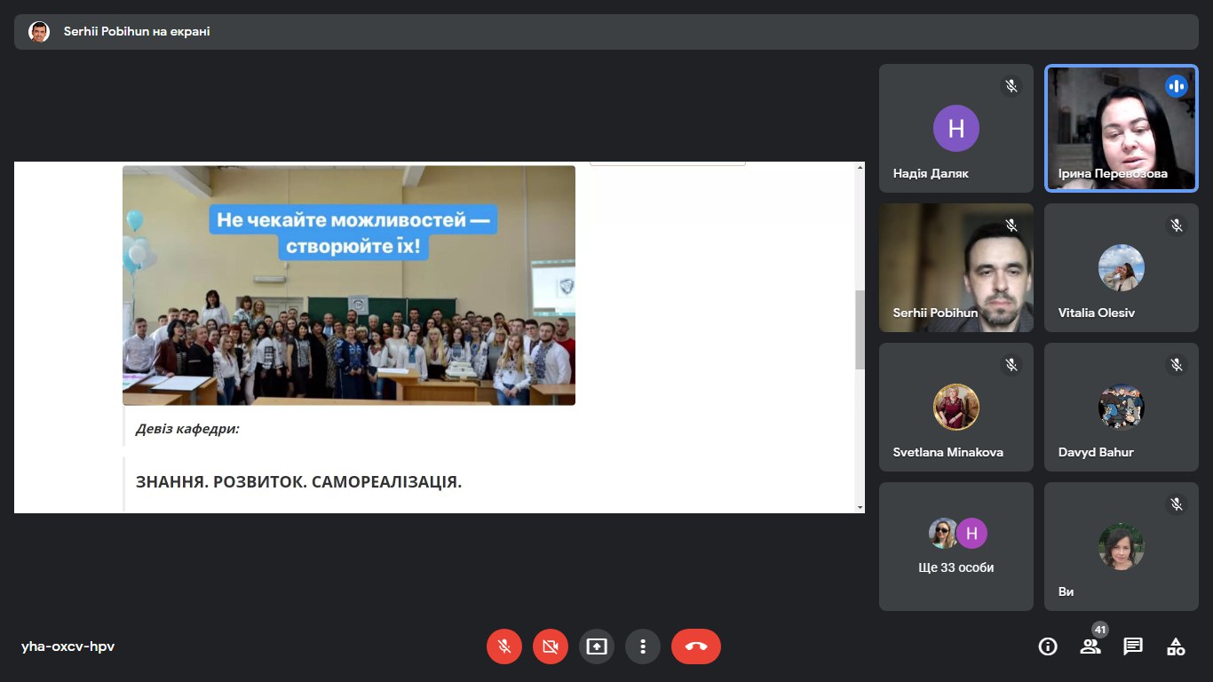This screenshot has width=1213, height=682.
Task: Open the three-dot more options menu
Action: coord(643,646)
